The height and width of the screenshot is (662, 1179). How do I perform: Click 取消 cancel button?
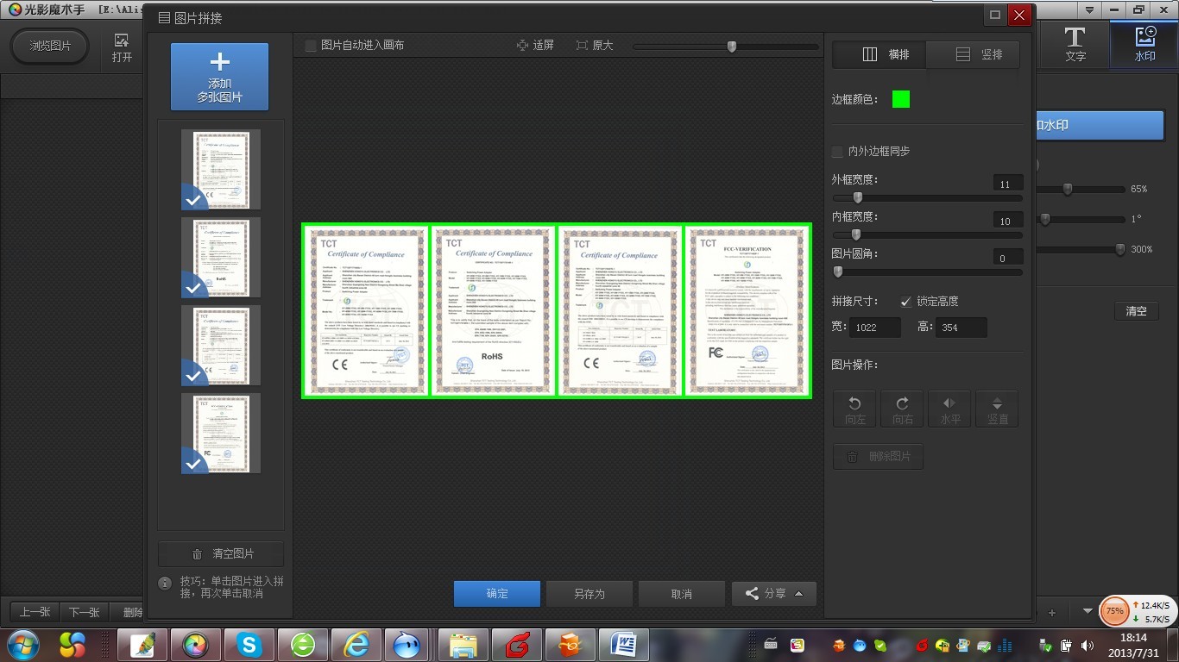coord(682,594)
